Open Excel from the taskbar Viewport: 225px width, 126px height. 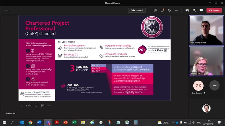tap(74, 122)
